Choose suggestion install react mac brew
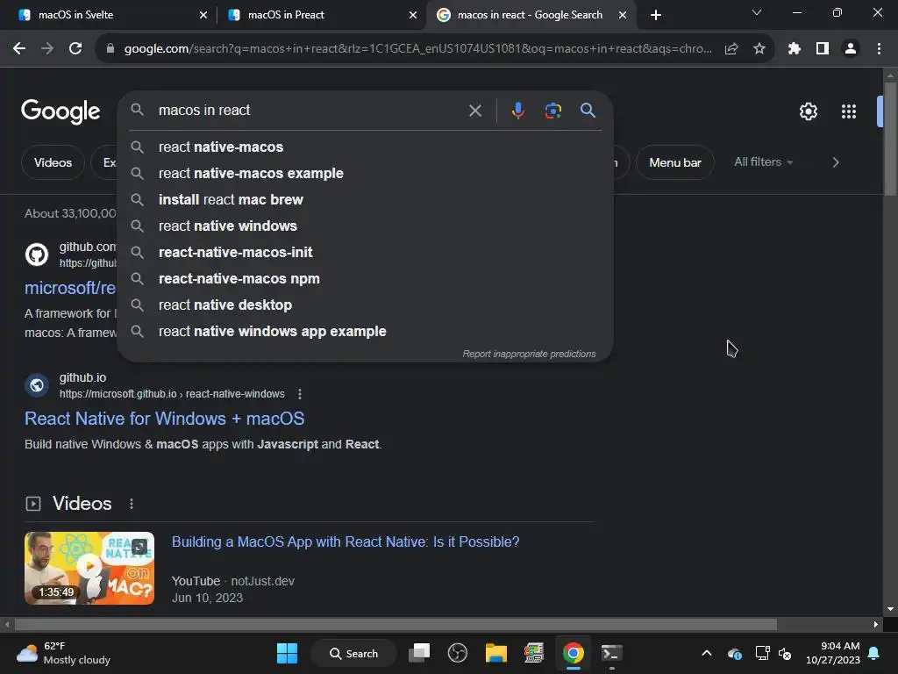The width and height of the screenshot is (898, 674). (365, 200)
